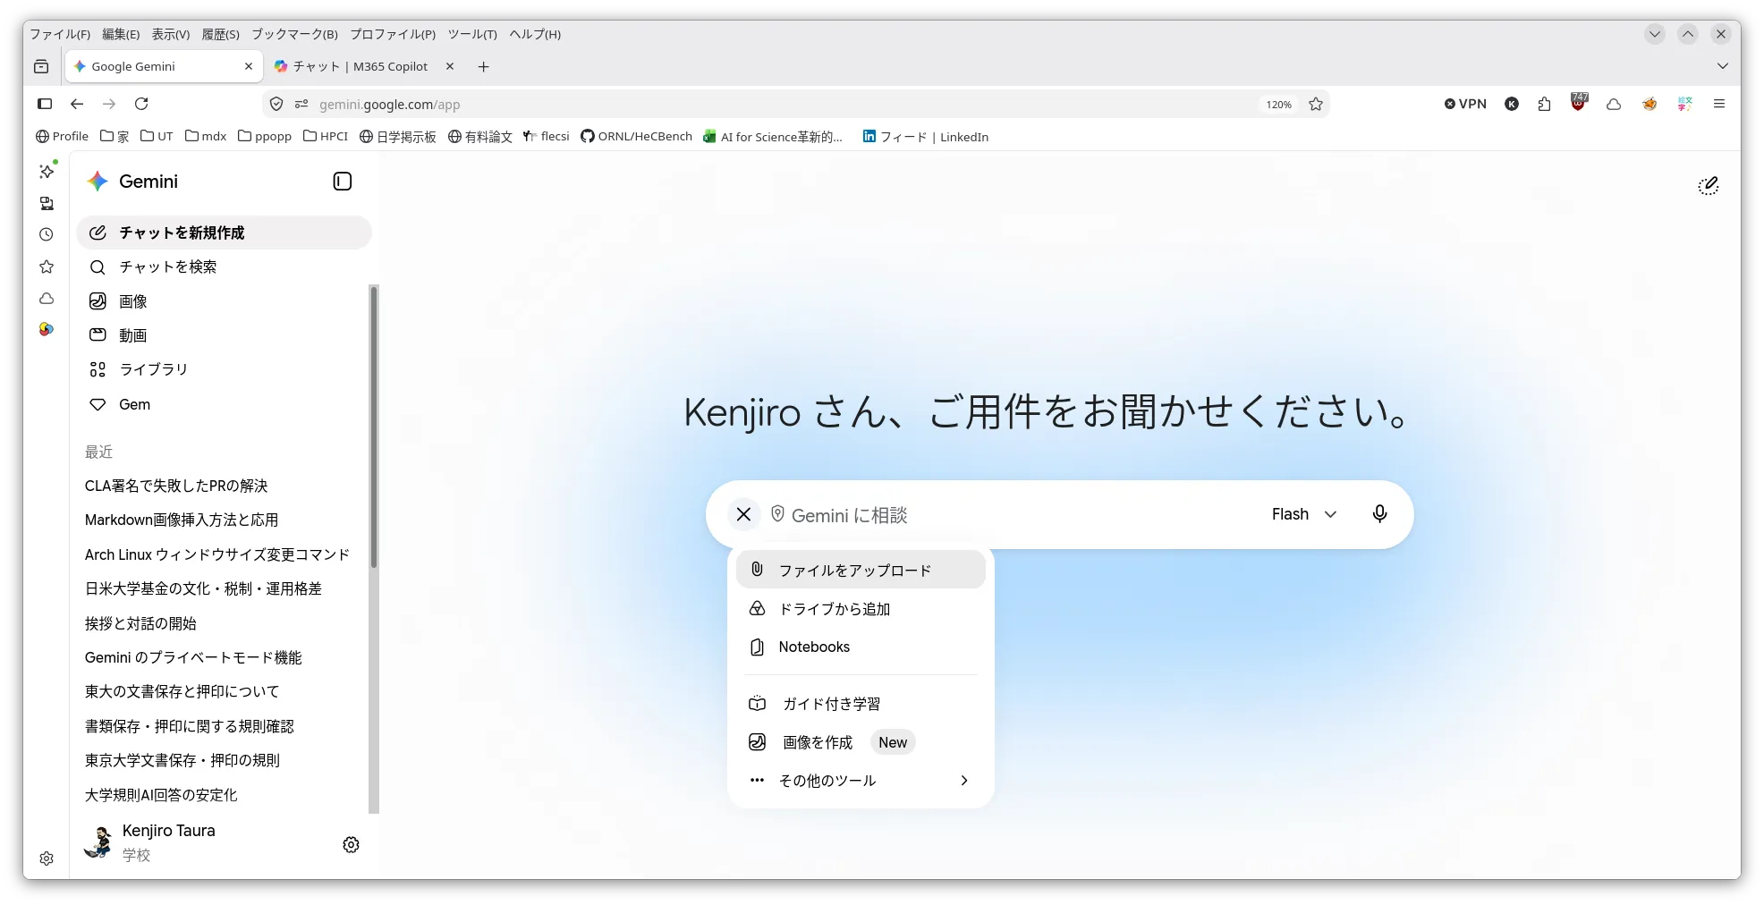
Task: Open the site permissions icon in address bar
Action: pyautogui.click(x=301, y=105)
